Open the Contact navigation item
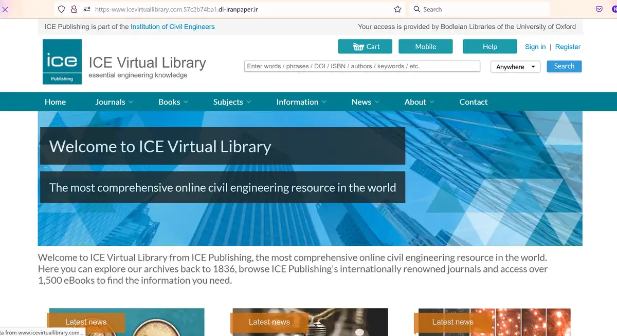 473,102
